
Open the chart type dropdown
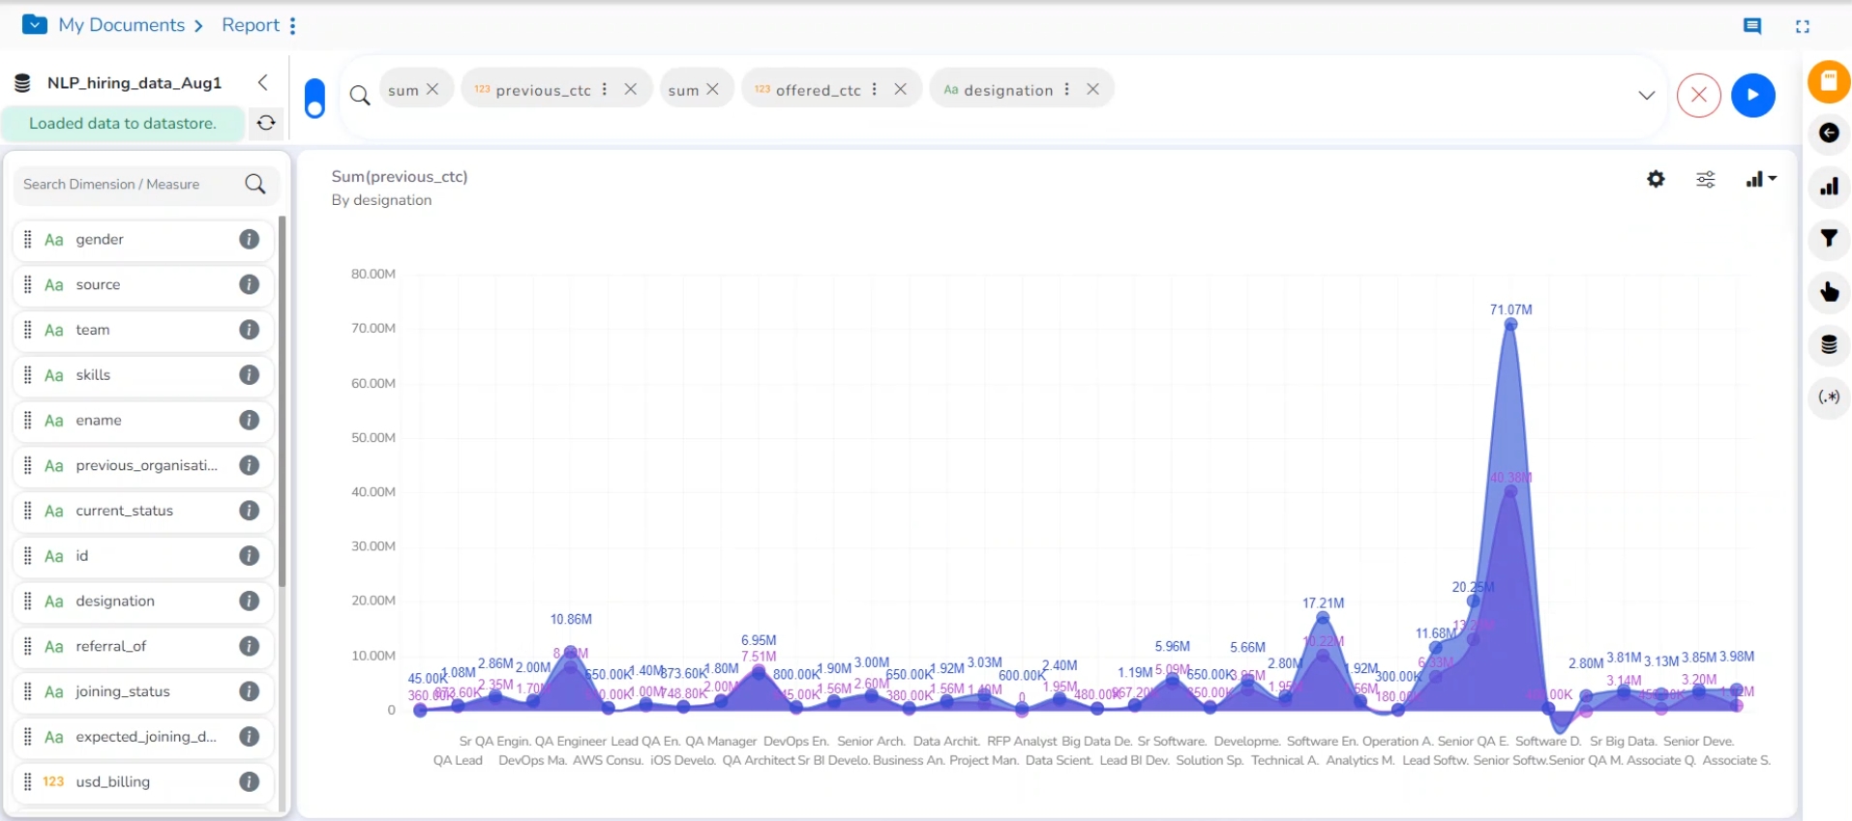pos(1760,179)
